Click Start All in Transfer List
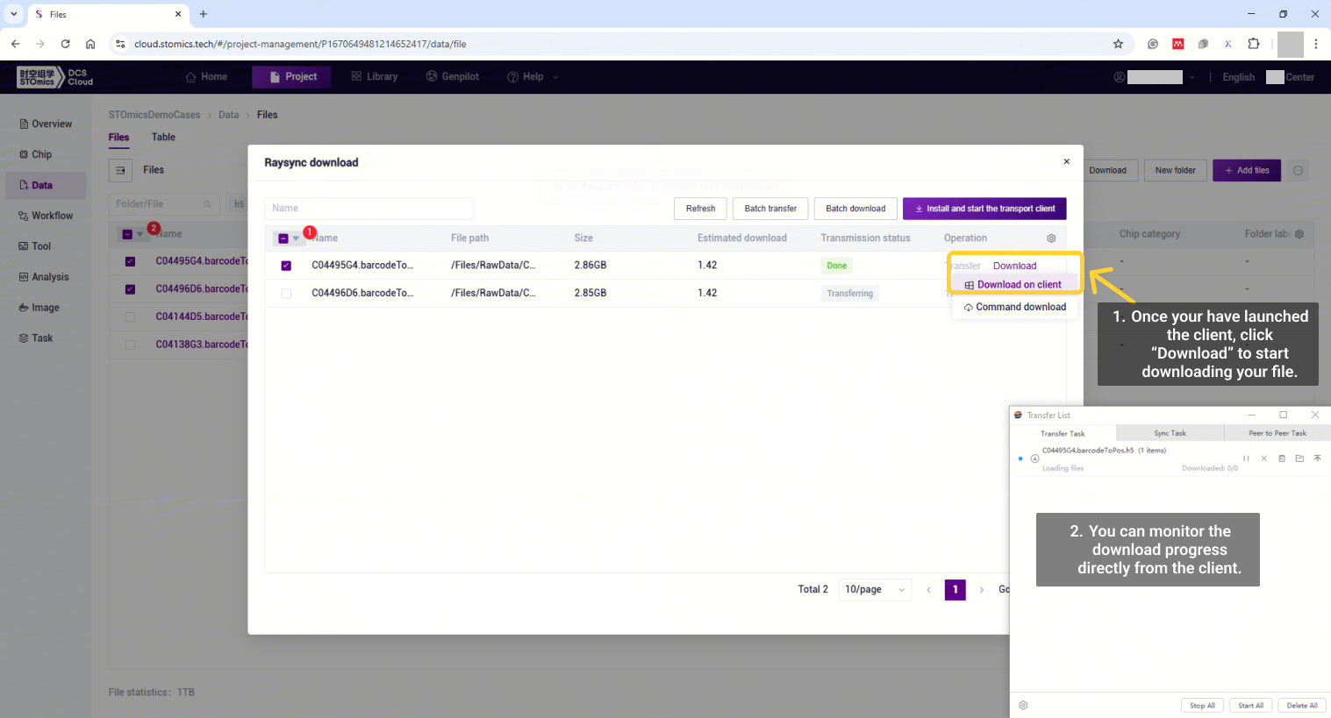 1250,705
